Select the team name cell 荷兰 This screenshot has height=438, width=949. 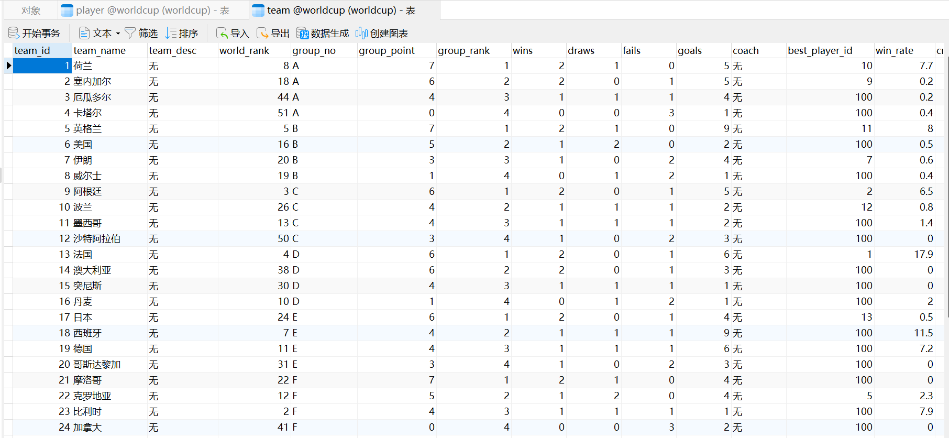[x=109, y=65]
